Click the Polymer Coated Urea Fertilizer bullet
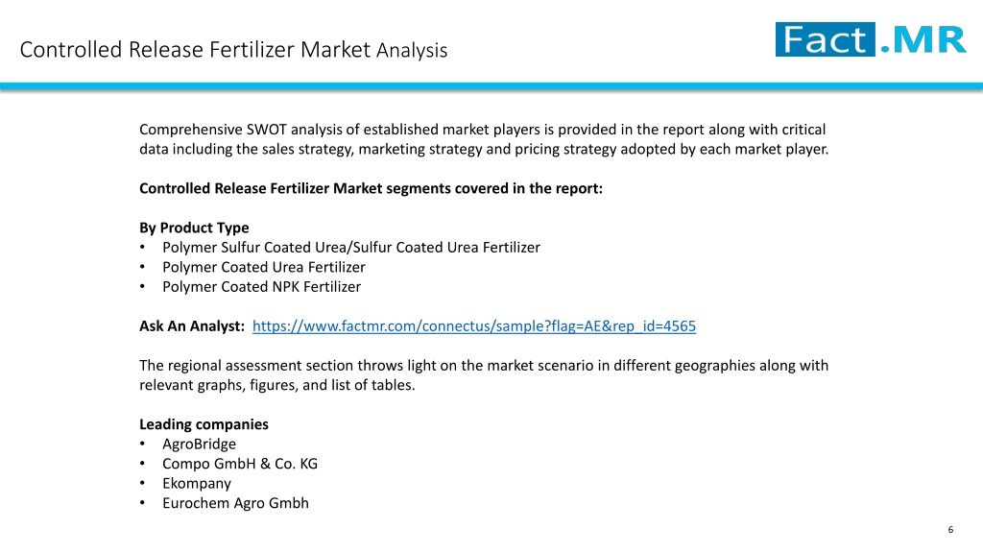983x553 pixels. pos(264,267)
